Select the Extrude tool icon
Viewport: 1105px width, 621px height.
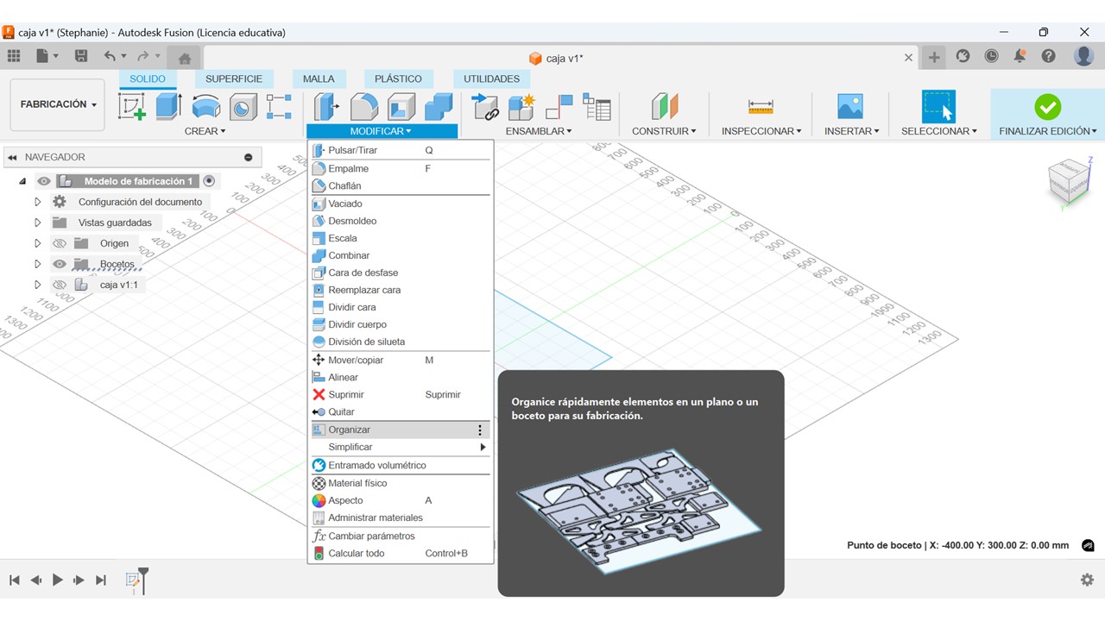point(168,107)
